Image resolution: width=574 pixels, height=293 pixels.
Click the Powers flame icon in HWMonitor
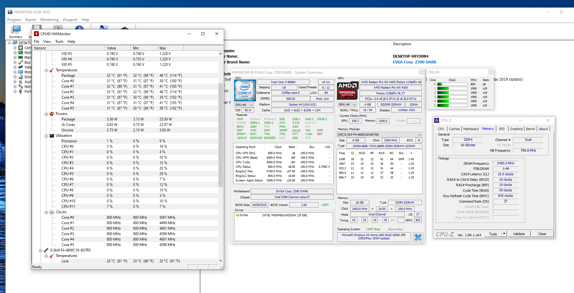[52, 114]
